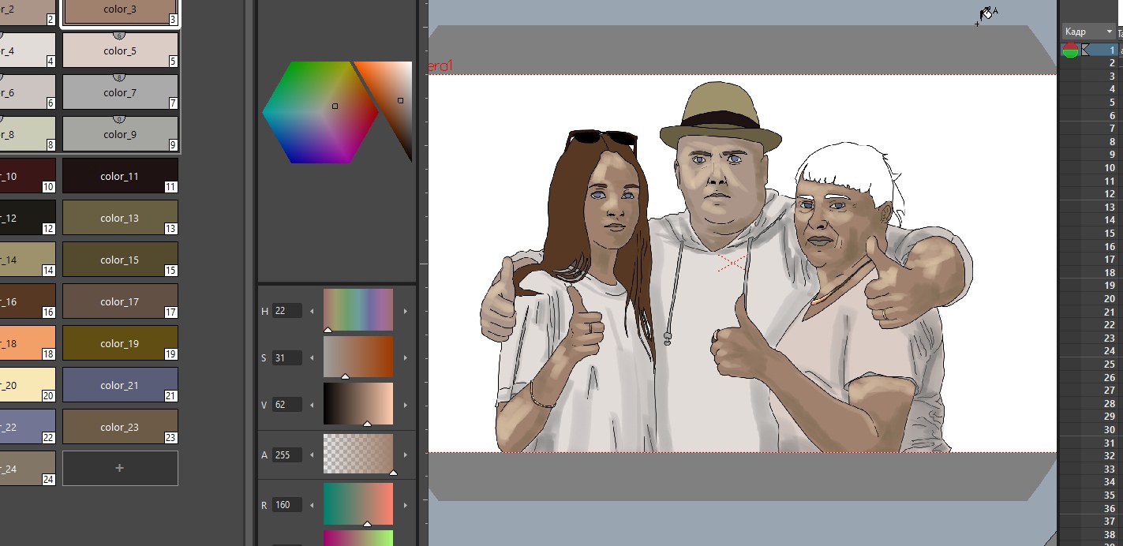Click the A alpha field showing 255
The image size is (1123, 546).
(287, 454)
